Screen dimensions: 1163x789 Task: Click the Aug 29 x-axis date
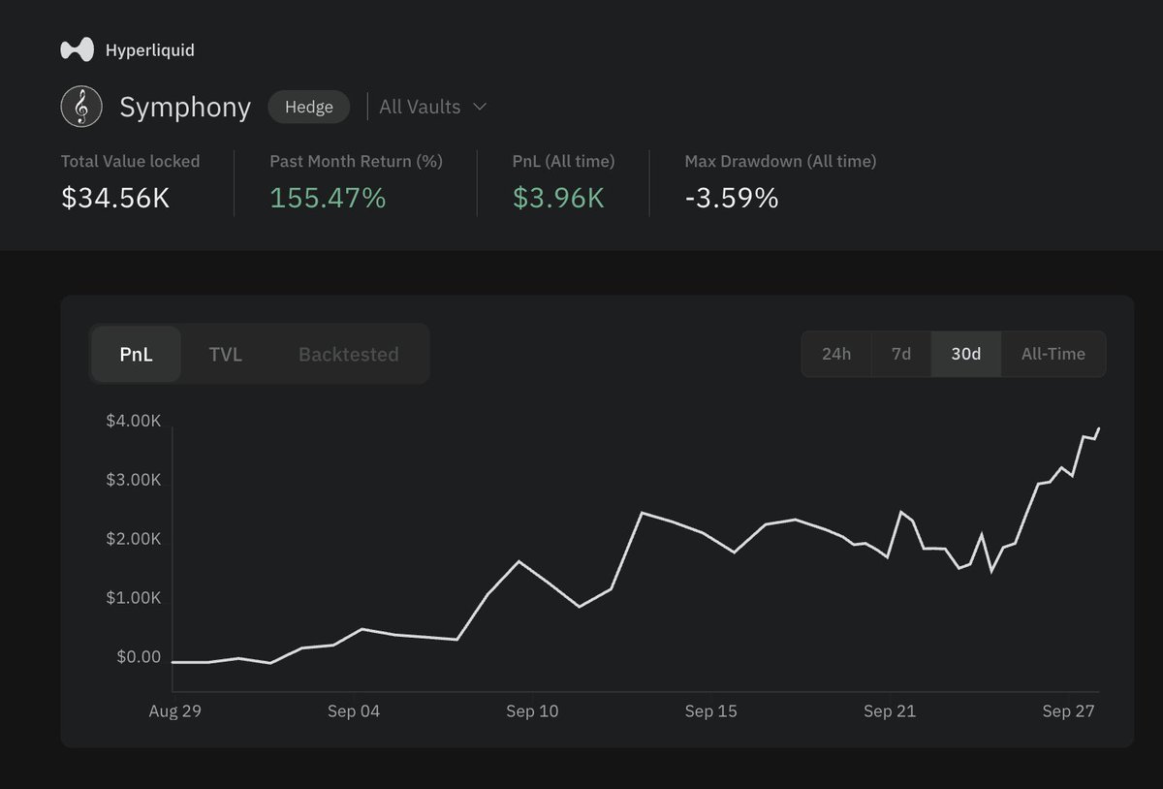pos(175,711)
